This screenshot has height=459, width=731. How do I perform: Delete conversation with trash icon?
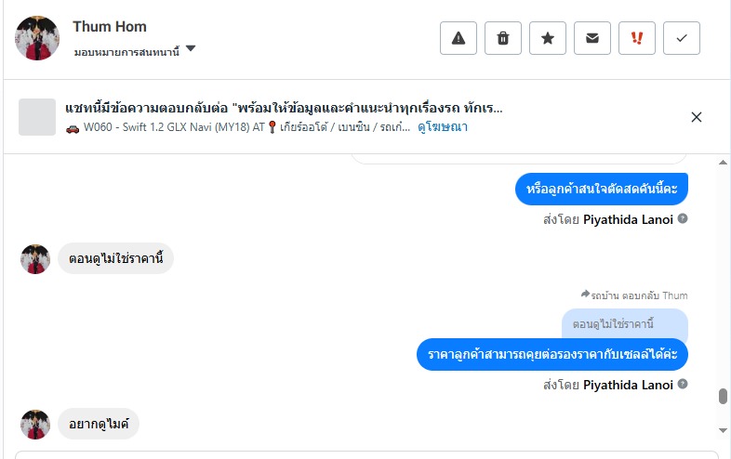tap(503, 38)
